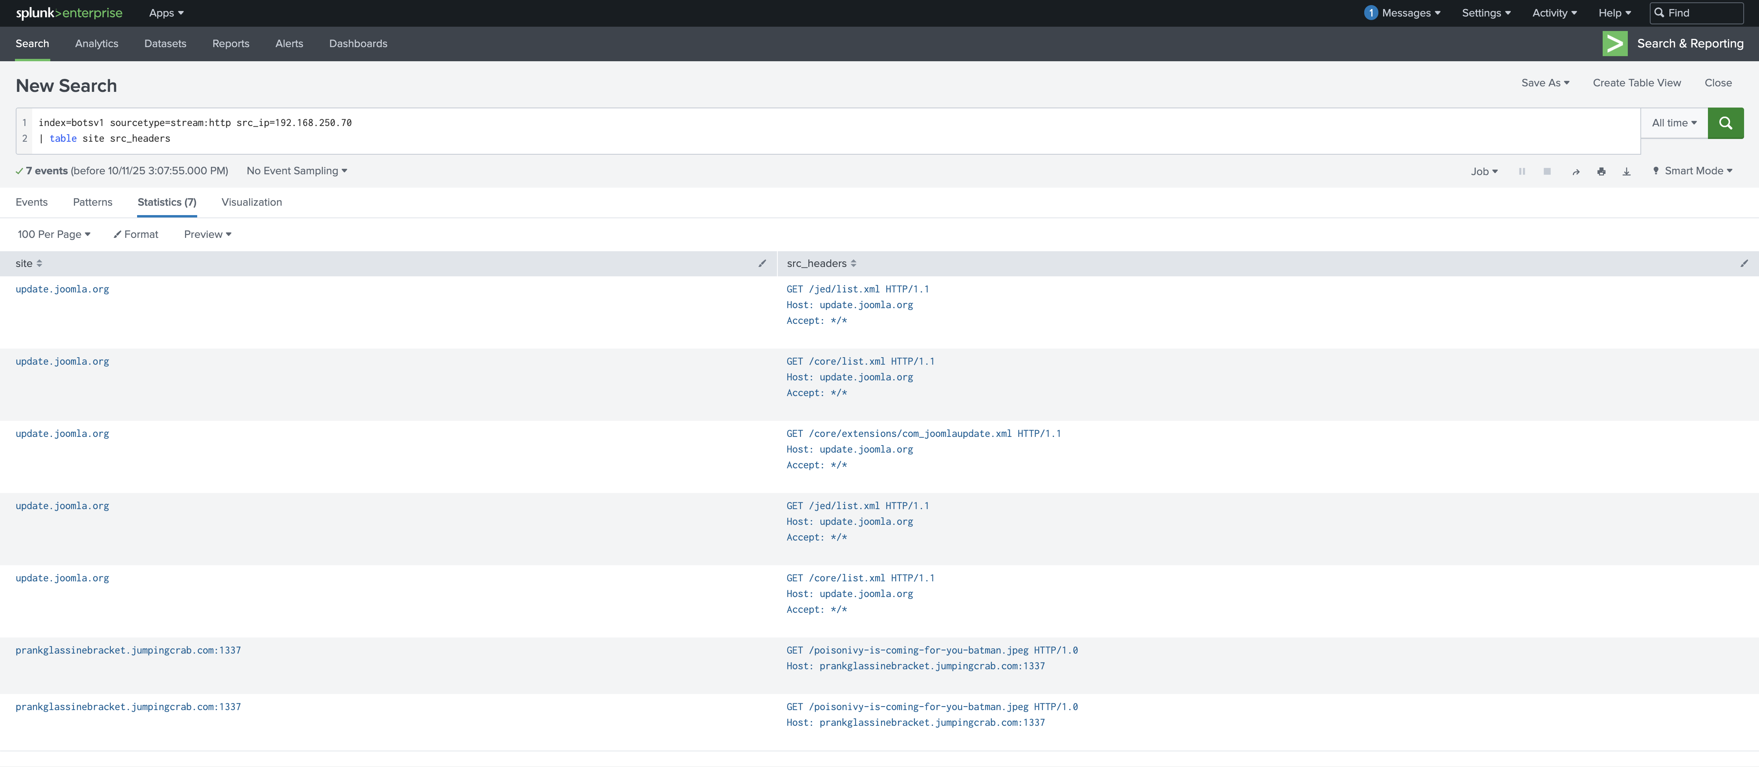Viewport: 1759px width, 767px height.
Task: Click inside the search query editor
Action: 819,130
